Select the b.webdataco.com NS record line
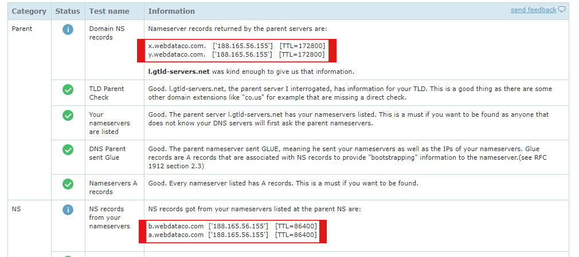This screenshot has width=579, height=257. tap(232, 226)
